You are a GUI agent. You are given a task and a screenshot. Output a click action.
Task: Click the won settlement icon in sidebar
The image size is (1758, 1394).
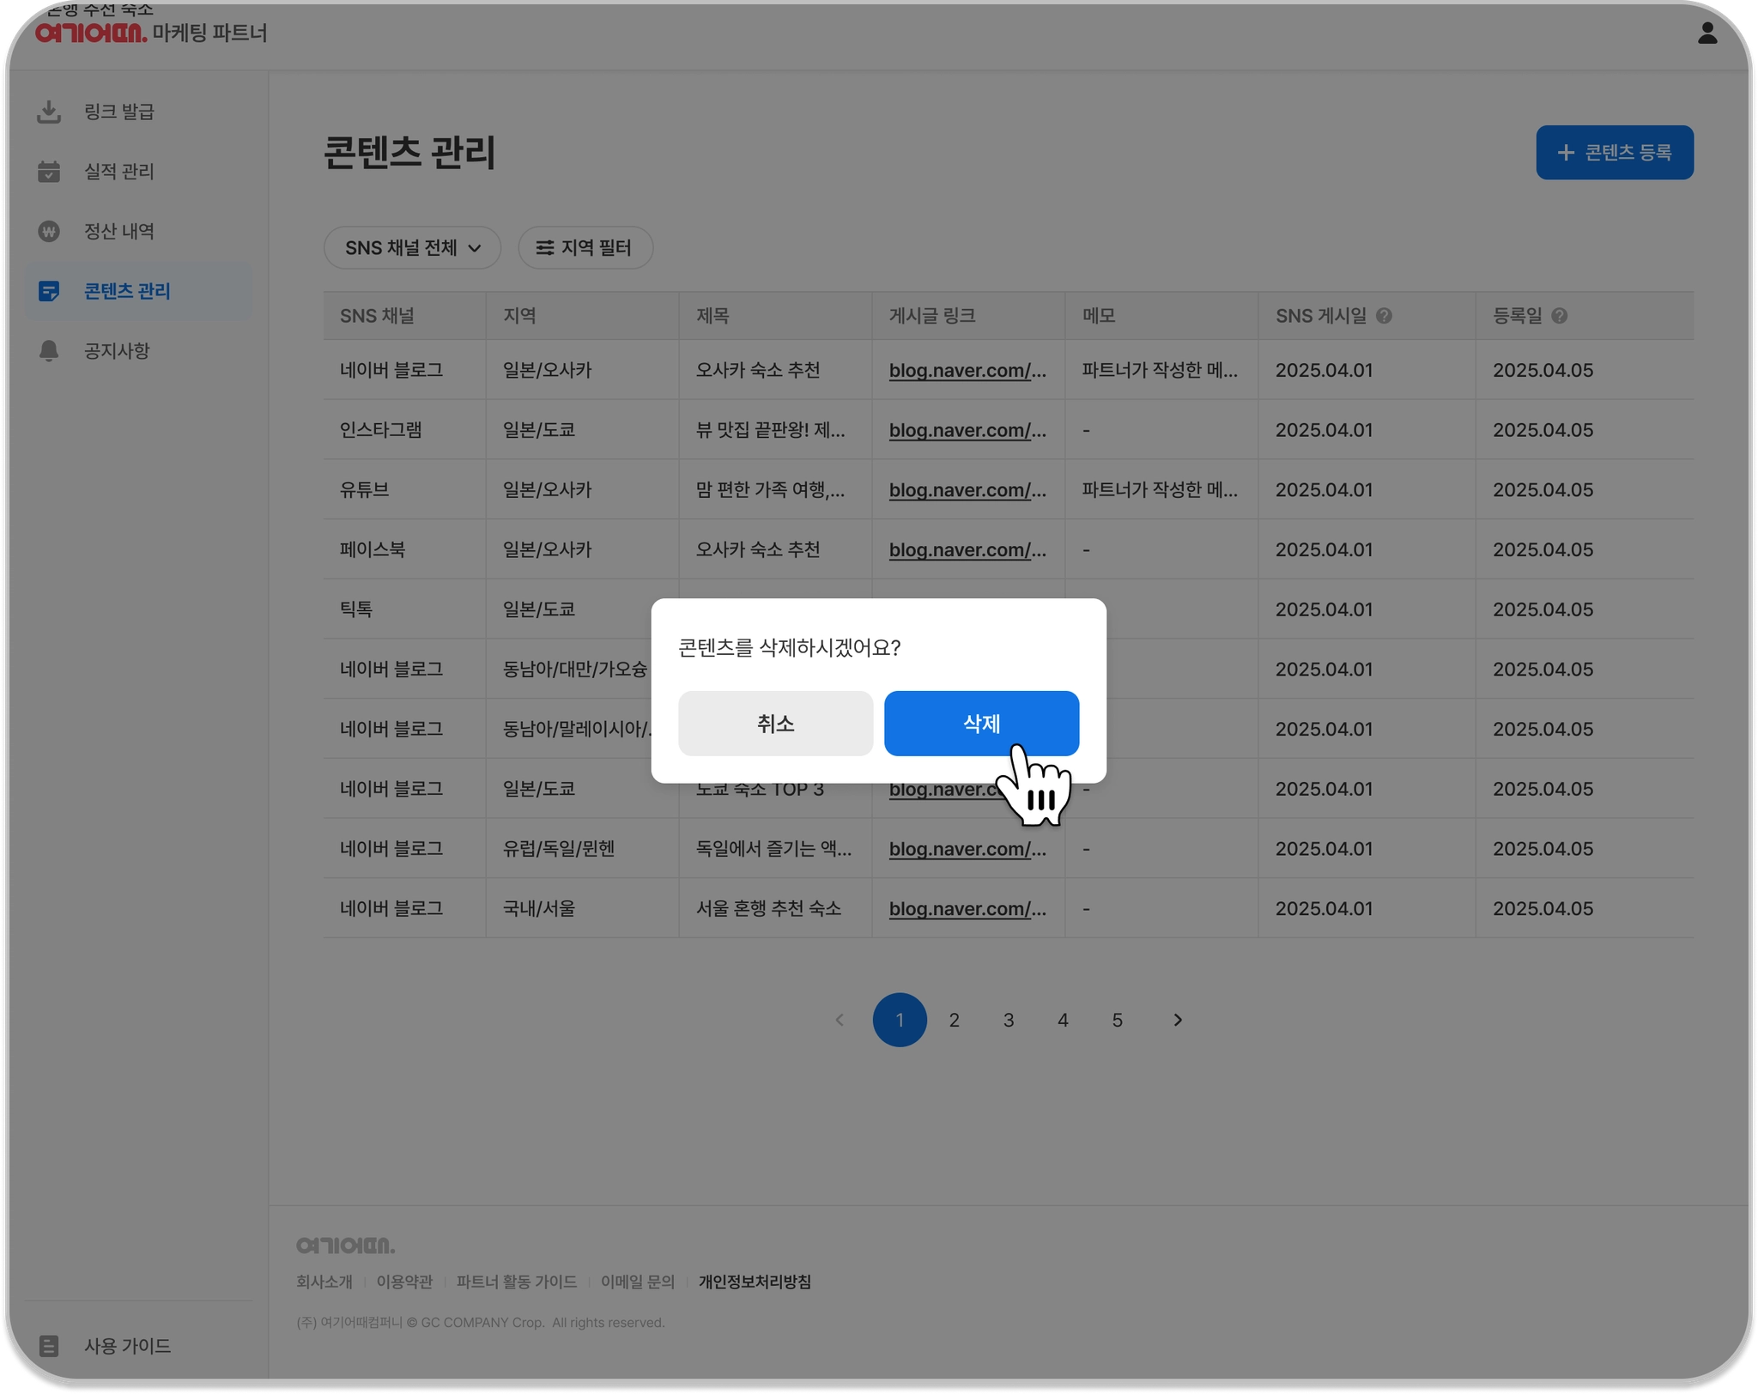click(49, 232)
